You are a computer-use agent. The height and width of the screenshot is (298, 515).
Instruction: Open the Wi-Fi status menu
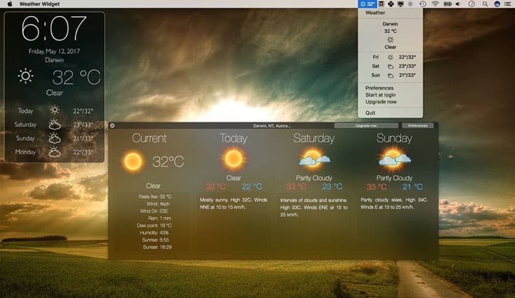pyautogui.click(x=435, y=4)
